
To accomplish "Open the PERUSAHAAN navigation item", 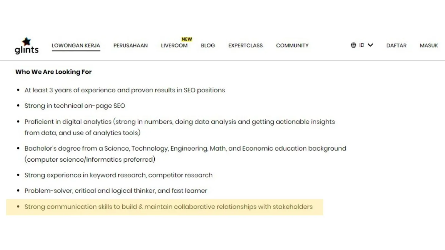I will pos(130,46).
